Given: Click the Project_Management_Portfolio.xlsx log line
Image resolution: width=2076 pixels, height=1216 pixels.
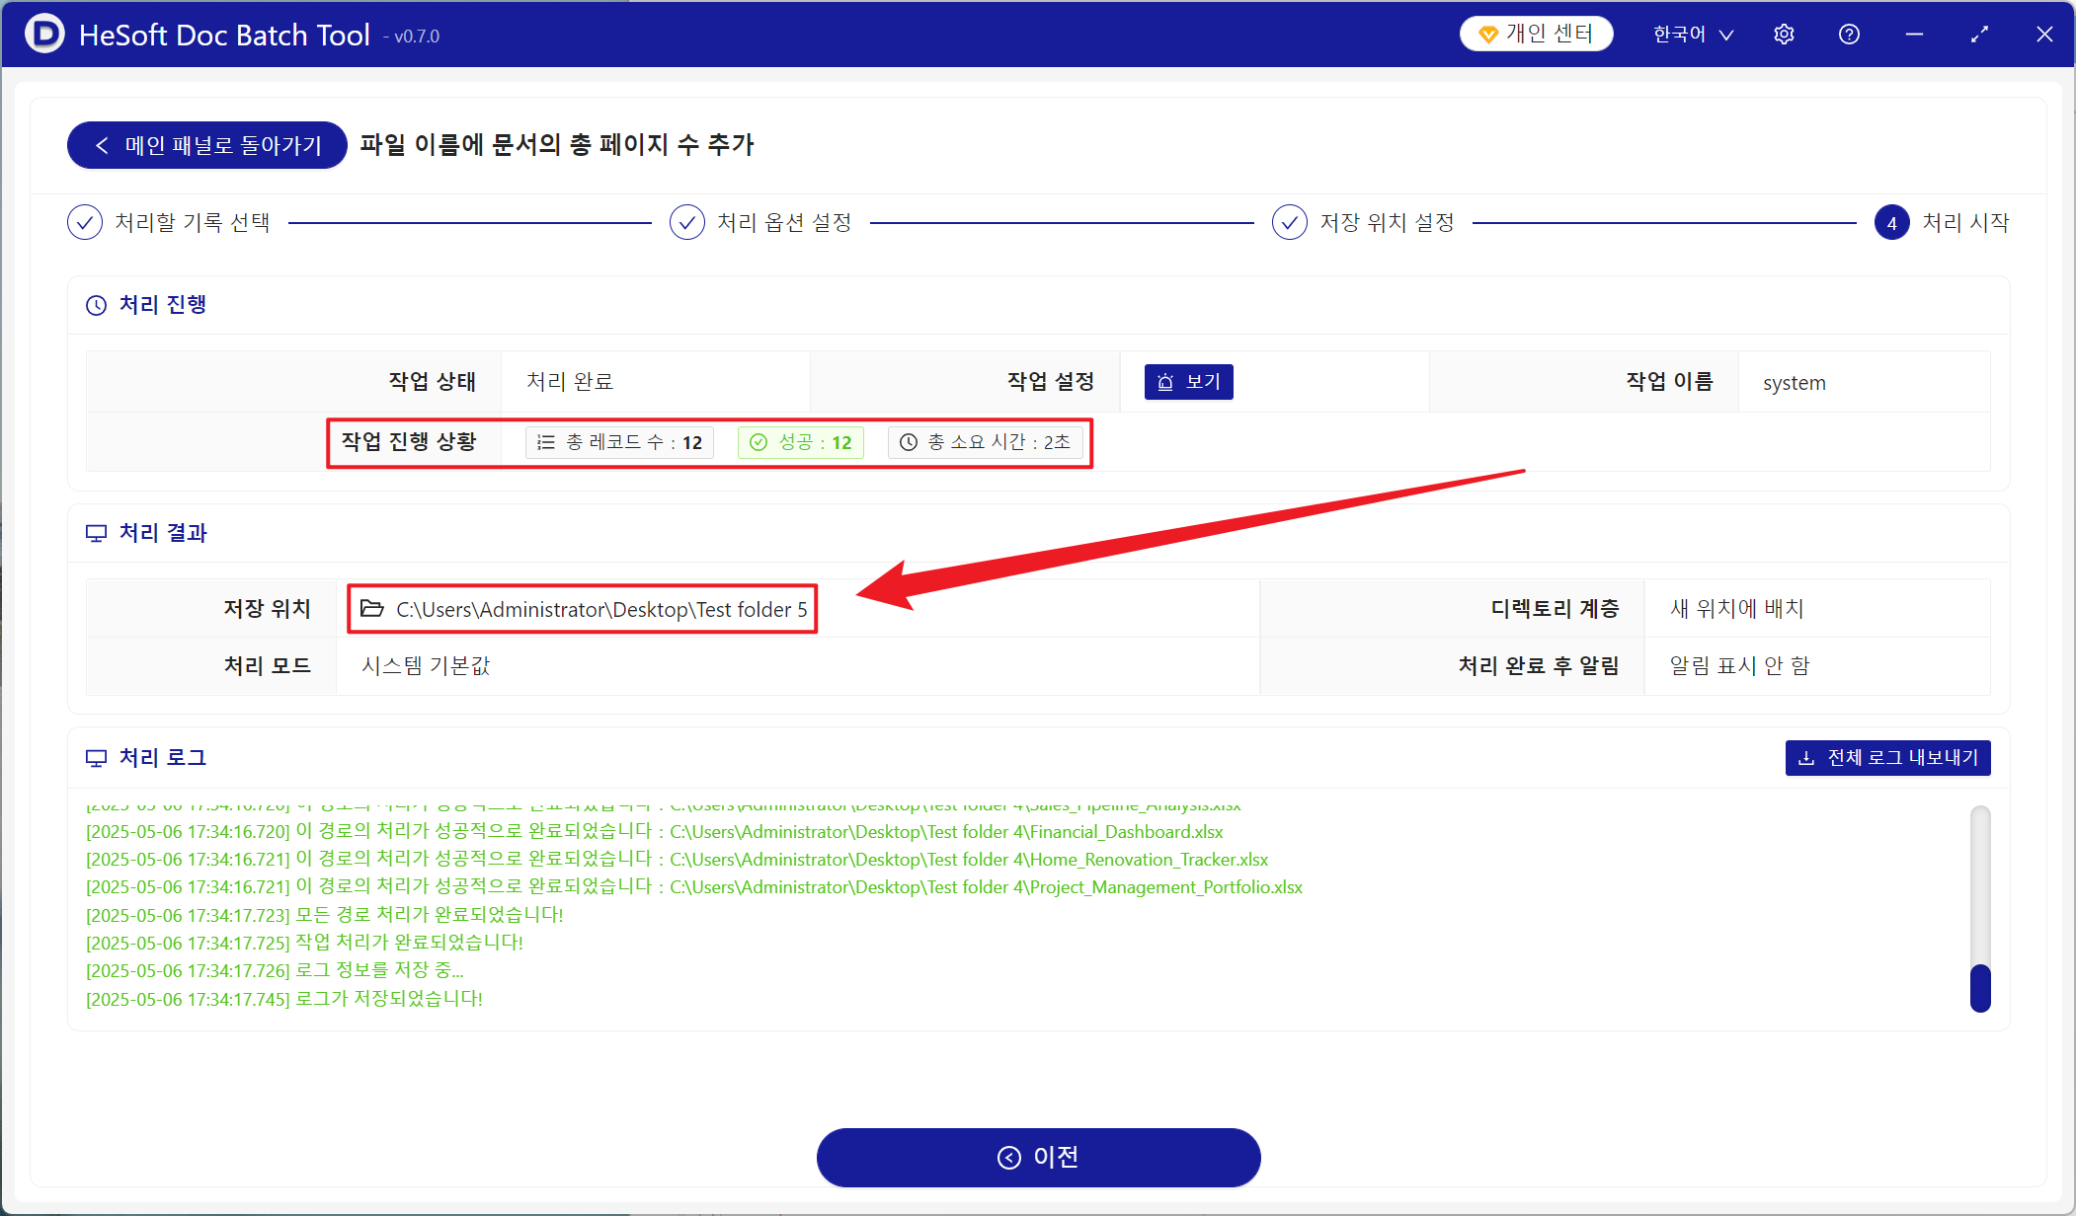Looking at the screenshot, I should [694, 887].
